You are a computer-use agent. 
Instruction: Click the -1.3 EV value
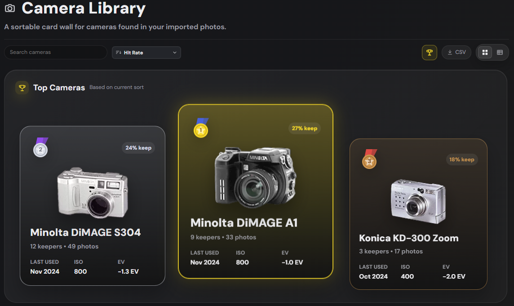coord(128,271)
